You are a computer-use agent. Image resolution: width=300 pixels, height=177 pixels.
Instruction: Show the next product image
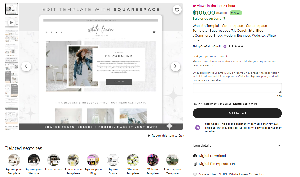[x=175, y=66]
